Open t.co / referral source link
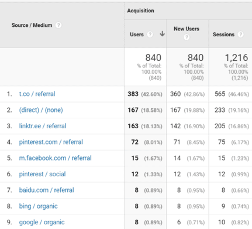This screenshot has height=229, width=252. point(37,94)
